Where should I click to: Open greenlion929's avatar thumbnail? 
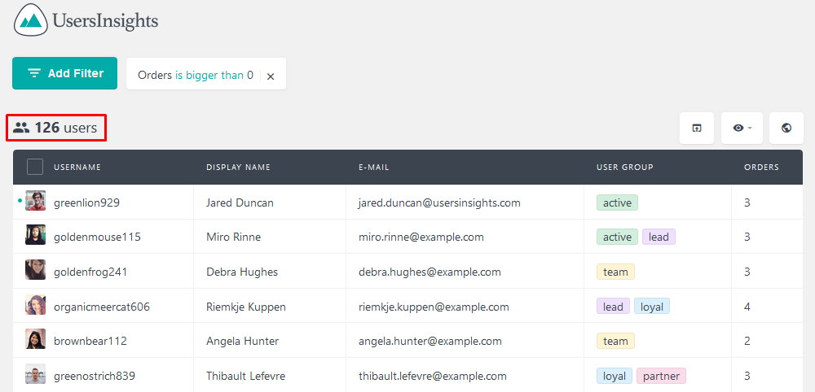point(35,201)
